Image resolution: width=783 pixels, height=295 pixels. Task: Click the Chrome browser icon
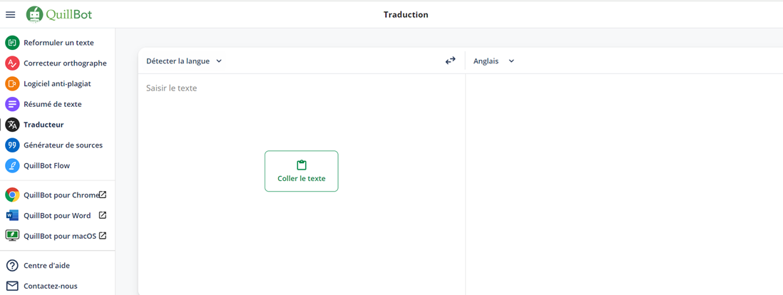[12, 195]
